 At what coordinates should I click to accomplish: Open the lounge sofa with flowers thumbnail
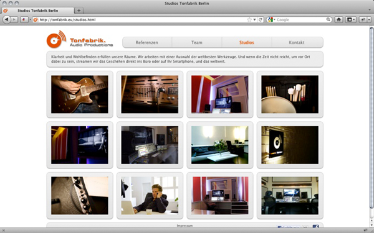coord(219,145)
